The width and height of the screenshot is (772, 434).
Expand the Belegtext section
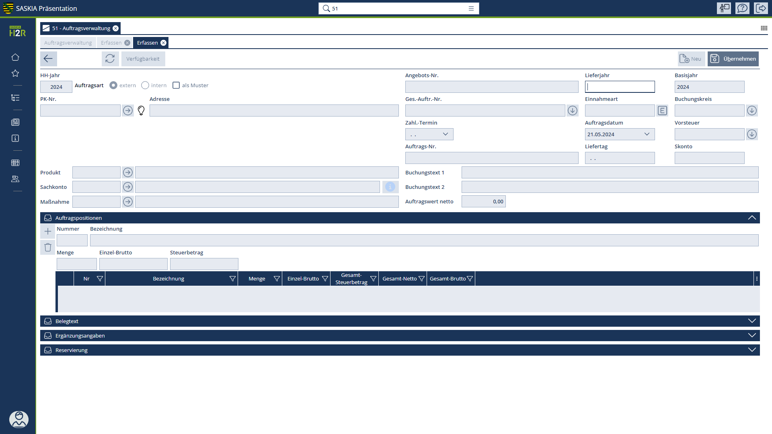[751, 321]
